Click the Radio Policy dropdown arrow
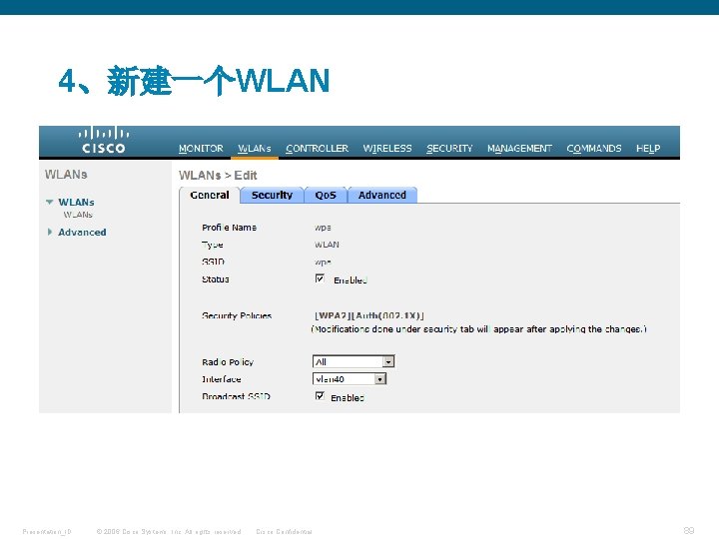The height and width of the screenshot is (539, 719). pos(388,361)
